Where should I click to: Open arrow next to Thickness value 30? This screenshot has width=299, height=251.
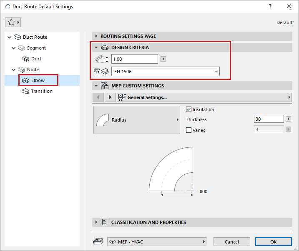click(x=288, y=119)
